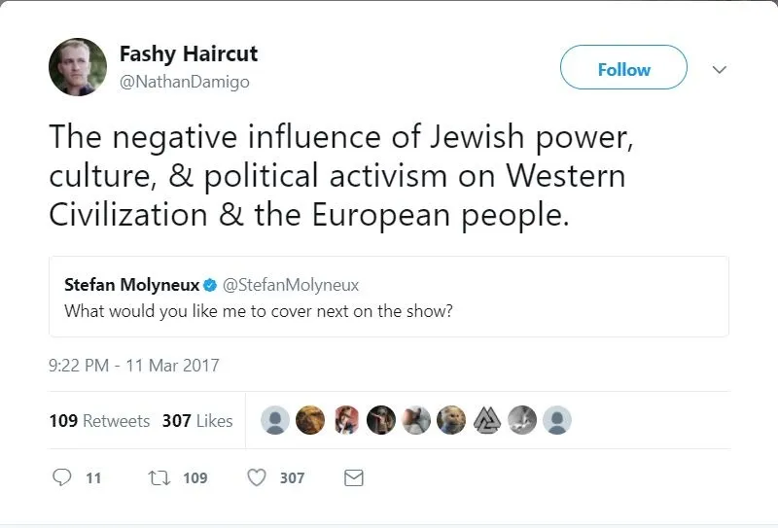Image resolution: width=778 pixels, height=528 pixels.
Task: Click the first gray default liker avatar
Action: [x=276, y=420]
